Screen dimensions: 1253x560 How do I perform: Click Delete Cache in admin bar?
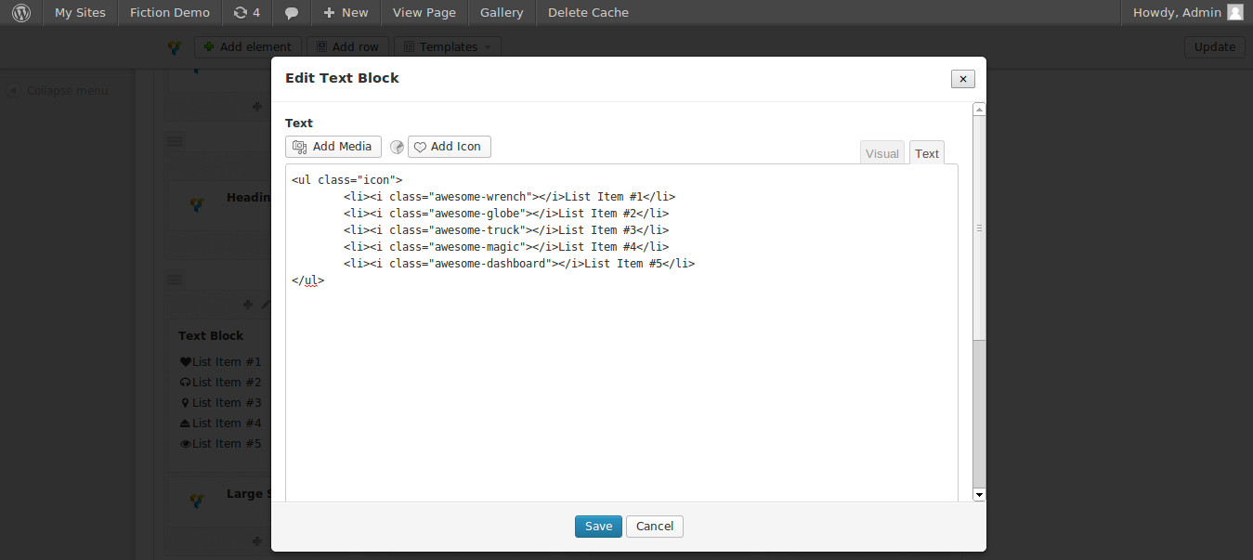588,13
